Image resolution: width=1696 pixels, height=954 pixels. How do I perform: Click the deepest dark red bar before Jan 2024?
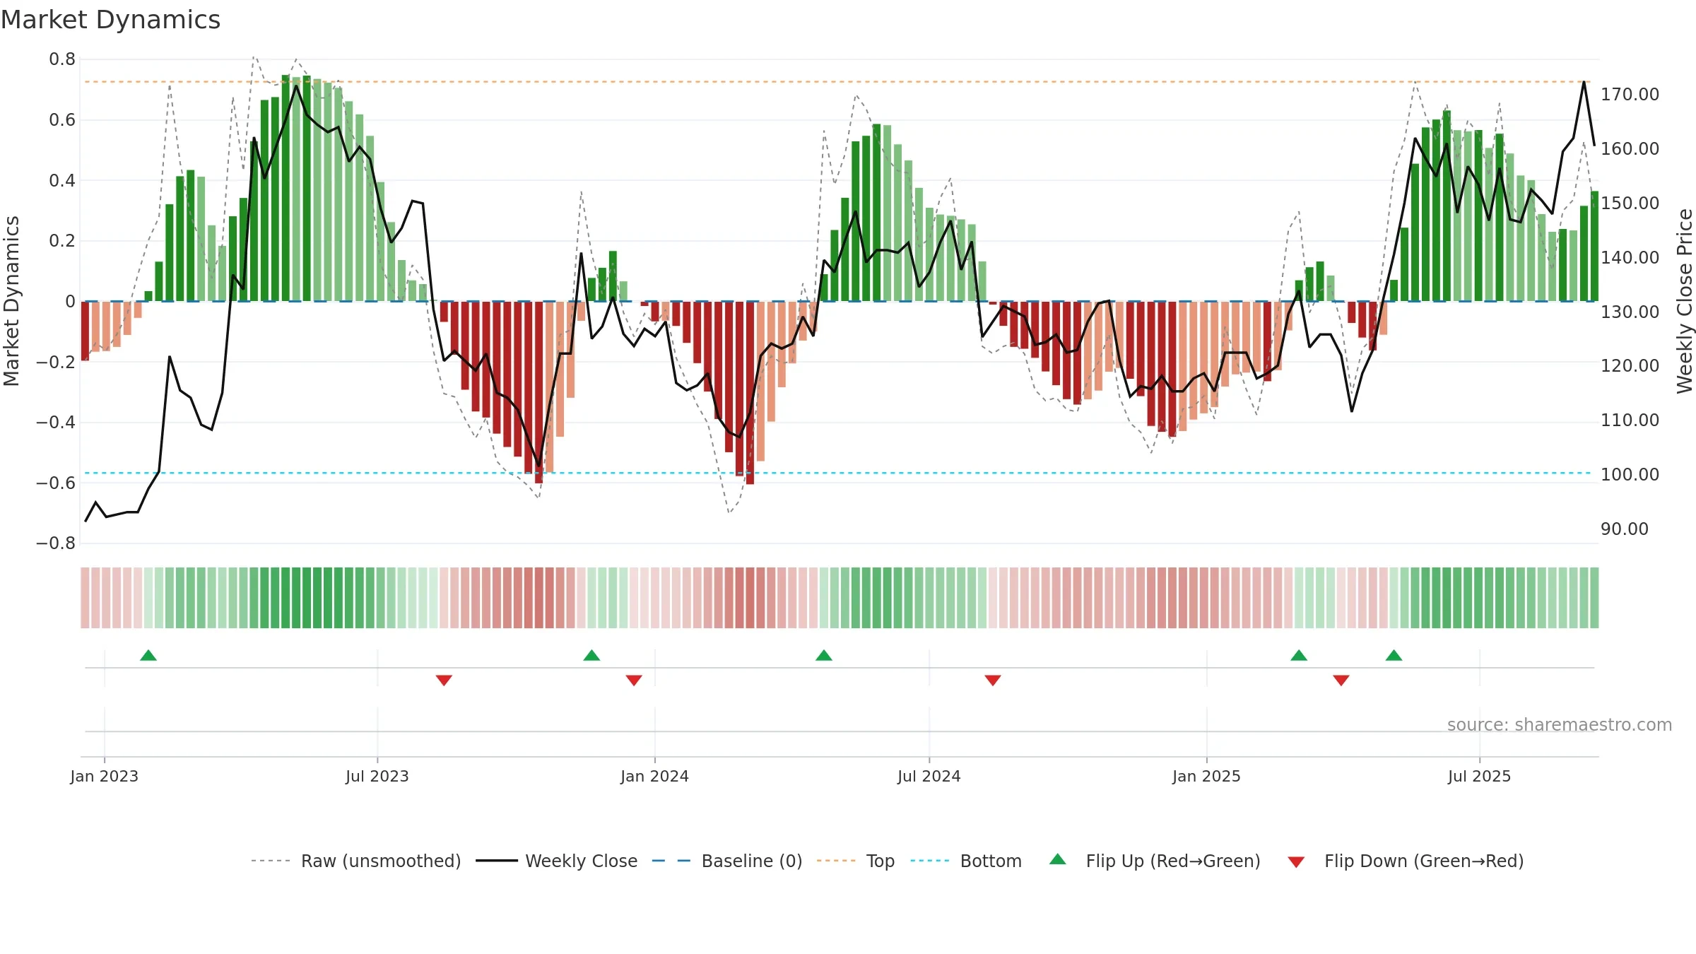539,392
